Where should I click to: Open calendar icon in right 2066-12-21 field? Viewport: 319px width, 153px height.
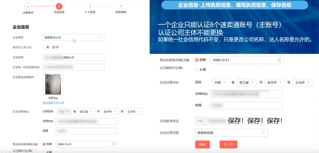click(279, 60)
